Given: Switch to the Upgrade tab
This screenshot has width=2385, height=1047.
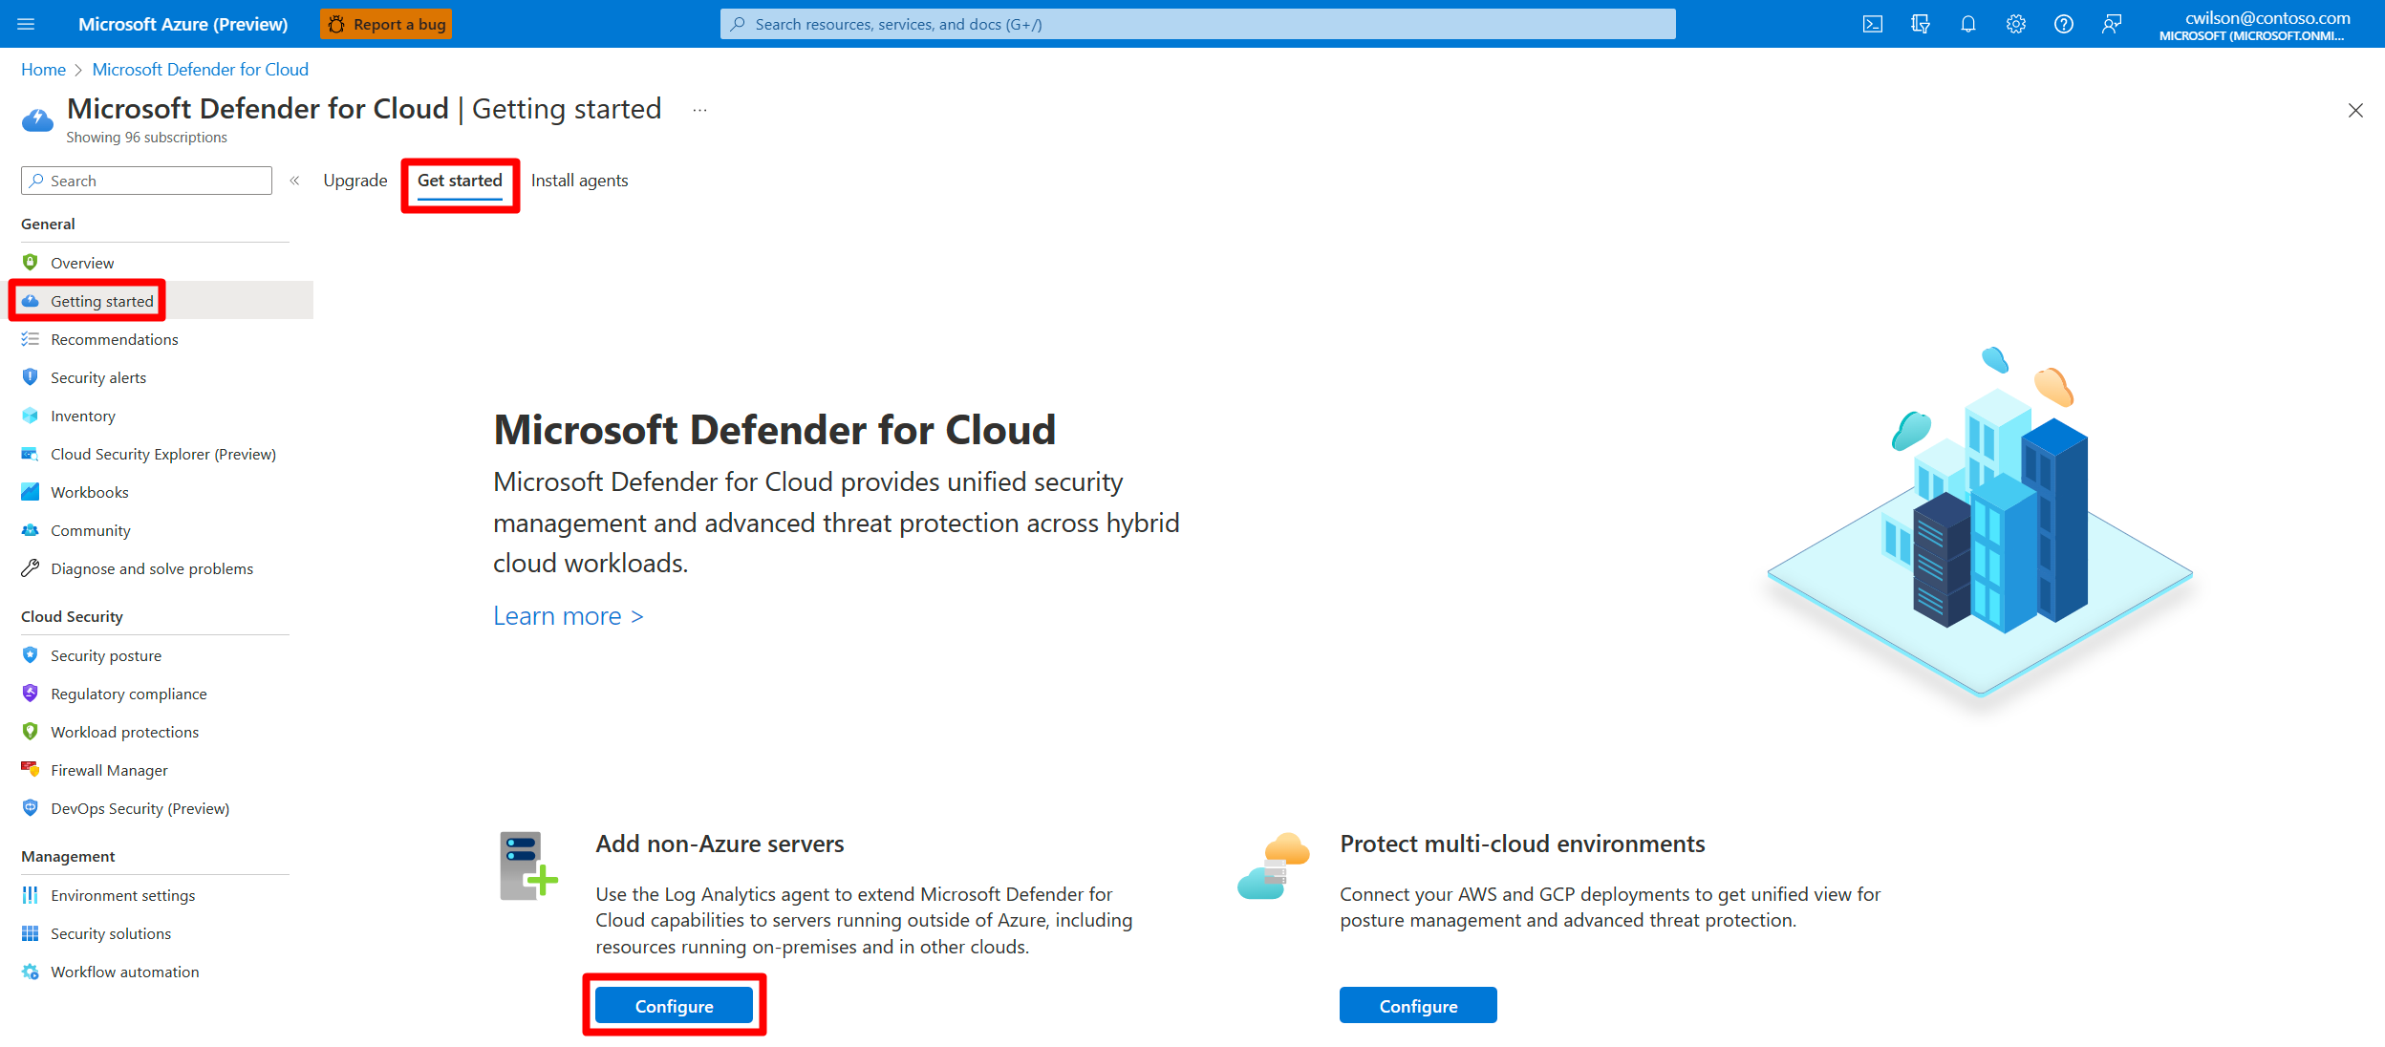Looking at the screenshot, I should pyautogui.click(x=355, y=181).
